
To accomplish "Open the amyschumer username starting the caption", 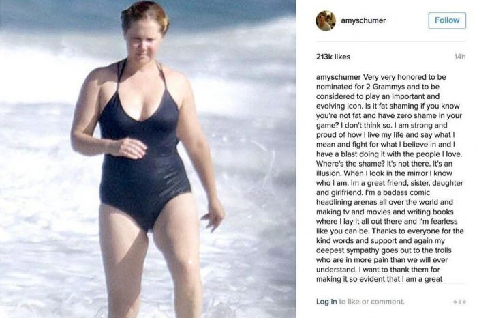I will [338, 77].
